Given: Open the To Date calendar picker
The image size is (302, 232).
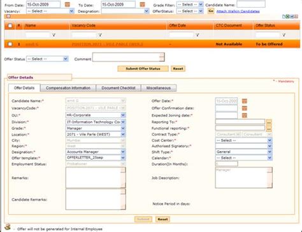Looking at the screenshot, I should [x=142, y=4].
